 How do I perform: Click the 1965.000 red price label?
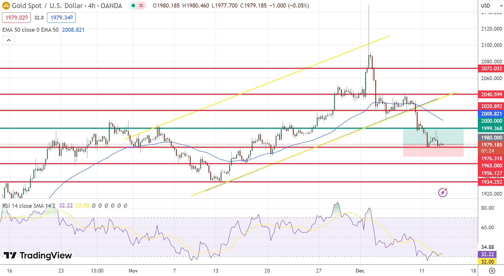(x=491, y=166)
